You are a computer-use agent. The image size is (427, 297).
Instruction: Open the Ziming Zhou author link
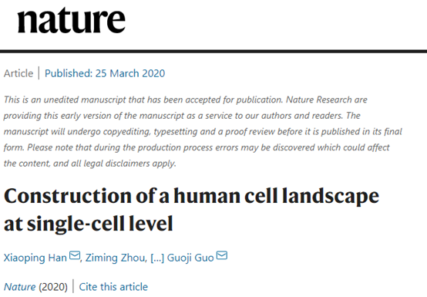(x=116, y=258)
